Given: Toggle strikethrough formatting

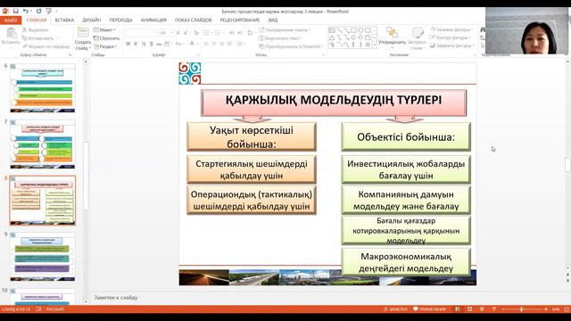Looking at the screenshot, I should click(x=159, y=44).
